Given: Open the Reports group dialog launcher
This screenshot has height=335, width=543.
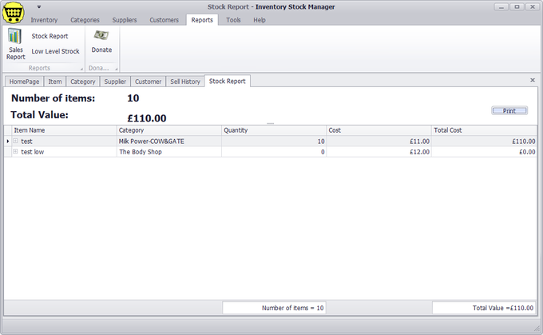Looking at the screenshot, I should pyautogui.click(x=81, y=69).
